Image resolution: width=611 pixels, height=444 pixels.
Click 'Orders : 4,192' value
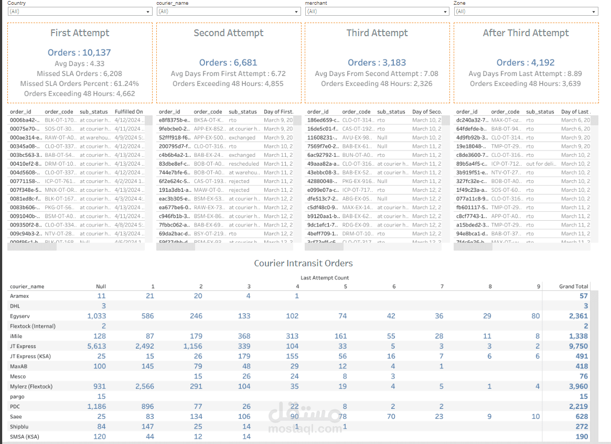coord(526,63)
